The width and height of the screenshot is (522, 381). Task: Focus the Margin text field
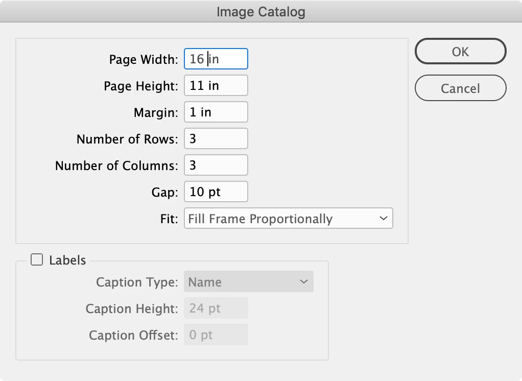[x=216, y=112]
